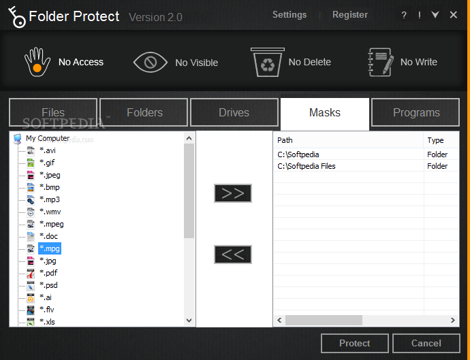Viewport: 470px width, 360px height.
Task: Open help with the question mark icon
Action: (x=404, y=15)
